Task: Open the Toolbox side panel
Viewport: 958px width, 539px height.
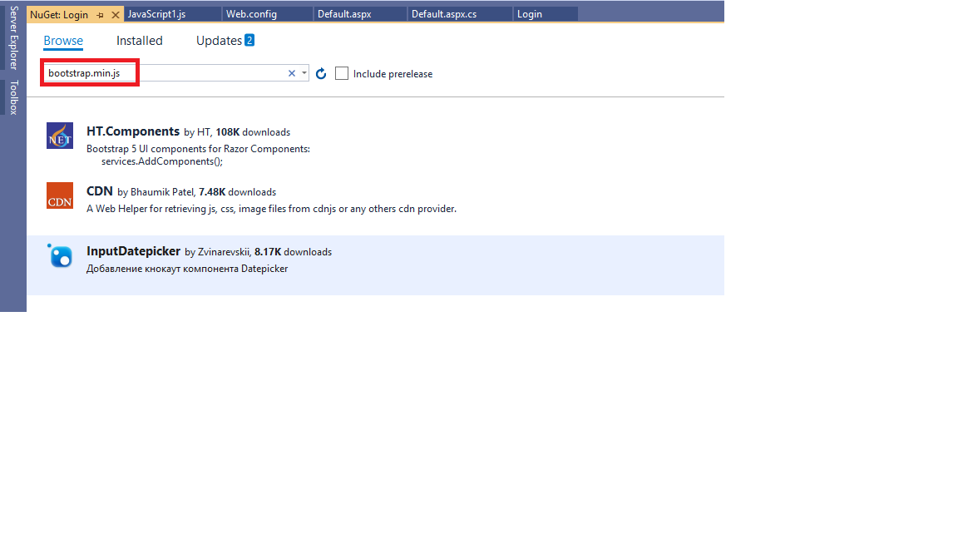Action: pyautogui.click(x=13, y=97)
